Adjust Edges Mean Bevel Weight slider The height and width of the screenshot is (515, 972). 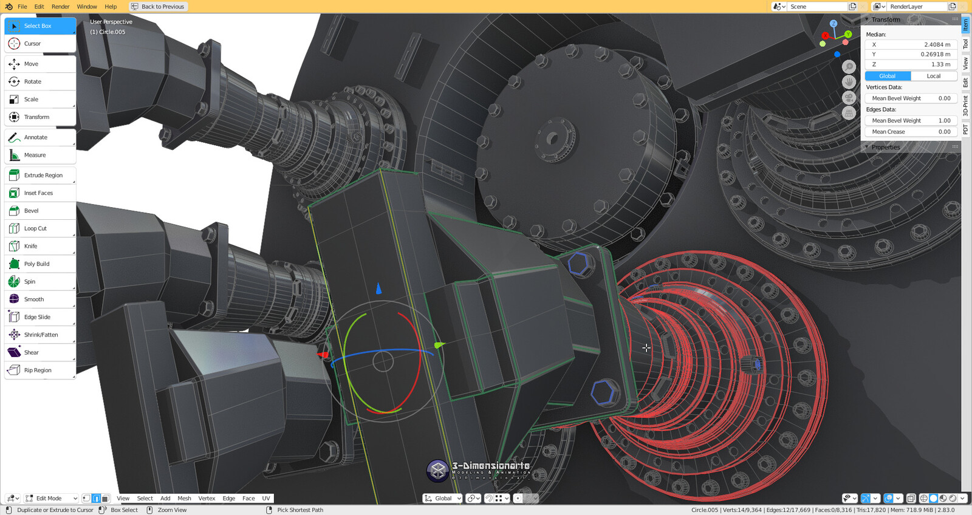(x=911, y=120)
